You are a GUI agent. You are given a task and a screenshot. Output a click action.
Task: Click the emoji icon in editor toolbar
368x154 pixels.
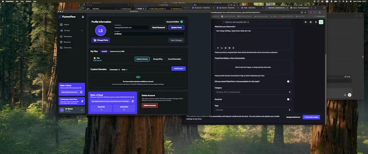point(226,48)
